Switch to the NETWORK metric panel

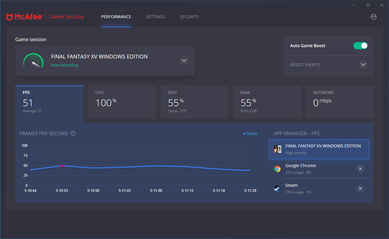point(339,102)
